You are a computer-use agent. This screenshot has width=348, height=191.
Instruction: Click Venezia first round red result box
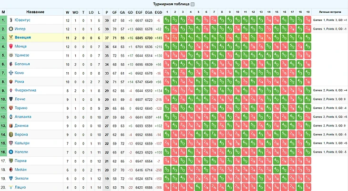click(167, 38)
